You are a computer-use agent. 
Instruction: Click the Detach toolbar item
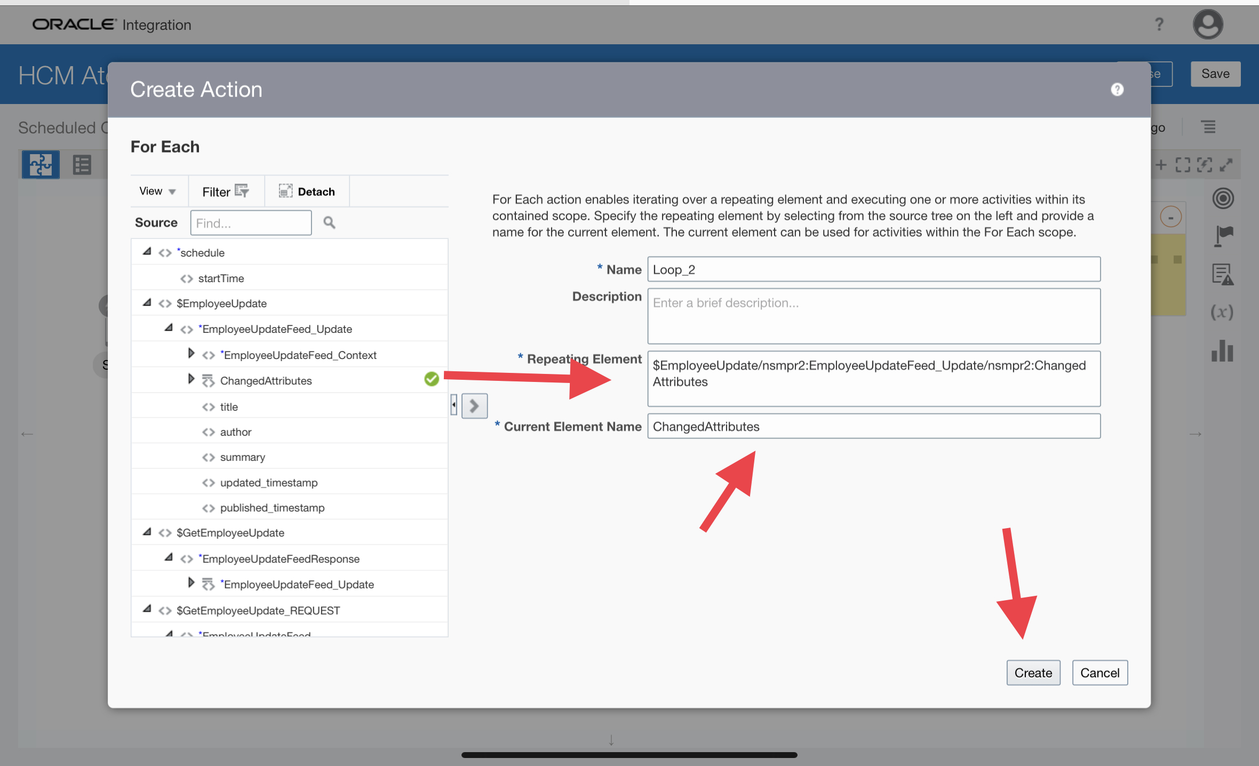[x=307, y=191]
